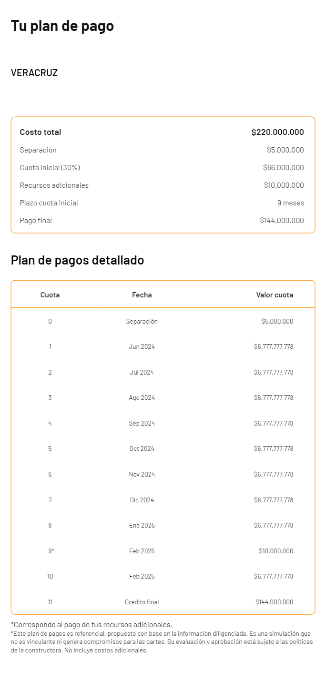Click the "Plan de pagos detallado" heading
The image size is (326, 682).
point(77,261)
